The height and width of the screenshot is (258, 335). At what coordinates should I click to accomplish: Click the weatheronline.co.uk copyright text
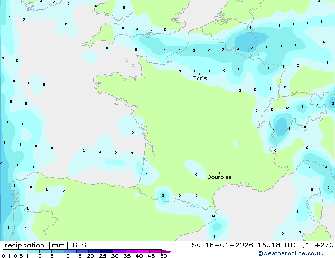[x=291, y=253]
